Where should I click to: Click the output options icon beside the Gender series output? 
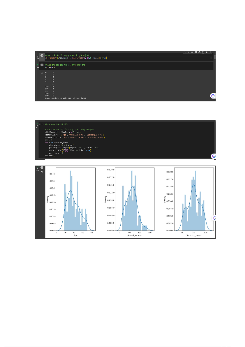[42, 72]
